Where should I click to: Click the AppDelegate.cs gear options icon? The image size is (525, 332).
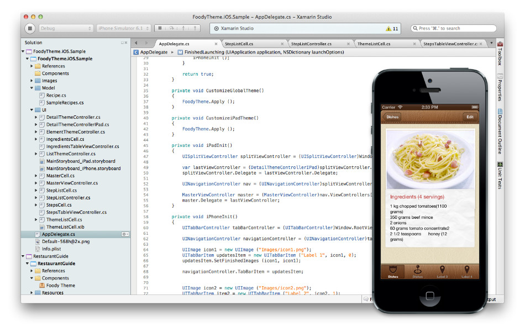click(125, 234)
